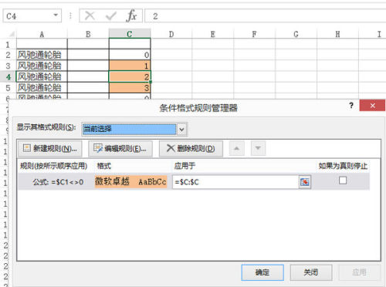The width and height of the screenshot is (386, 287).
Task: Click the 规则(按所示顺序应用) column header
Action: click(x=53, y=166)
